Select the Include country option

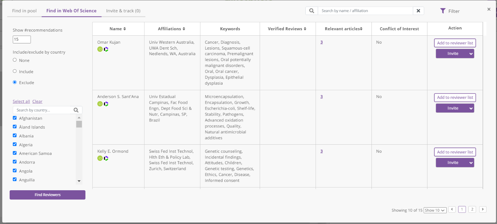click(x=15, y=71)
